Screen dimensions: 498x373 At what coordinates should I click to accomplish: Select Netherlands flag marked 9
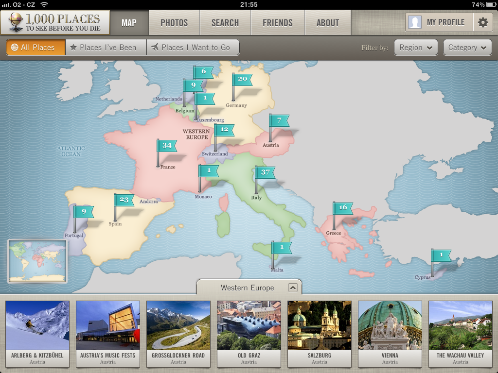[x=193, y=85]
